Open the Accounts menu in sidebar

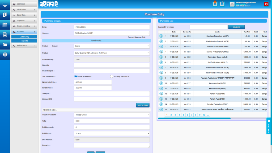point(24,32)
